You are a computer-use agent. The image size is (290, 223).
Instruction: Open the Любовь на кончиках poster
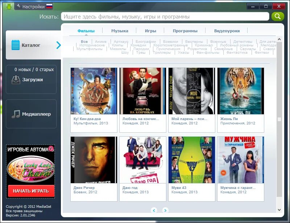tap(143, 91)
